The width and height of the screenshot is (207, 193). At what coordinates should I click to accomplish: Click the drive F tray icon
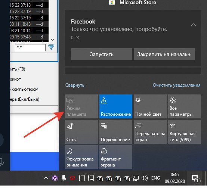coord(127,178)
